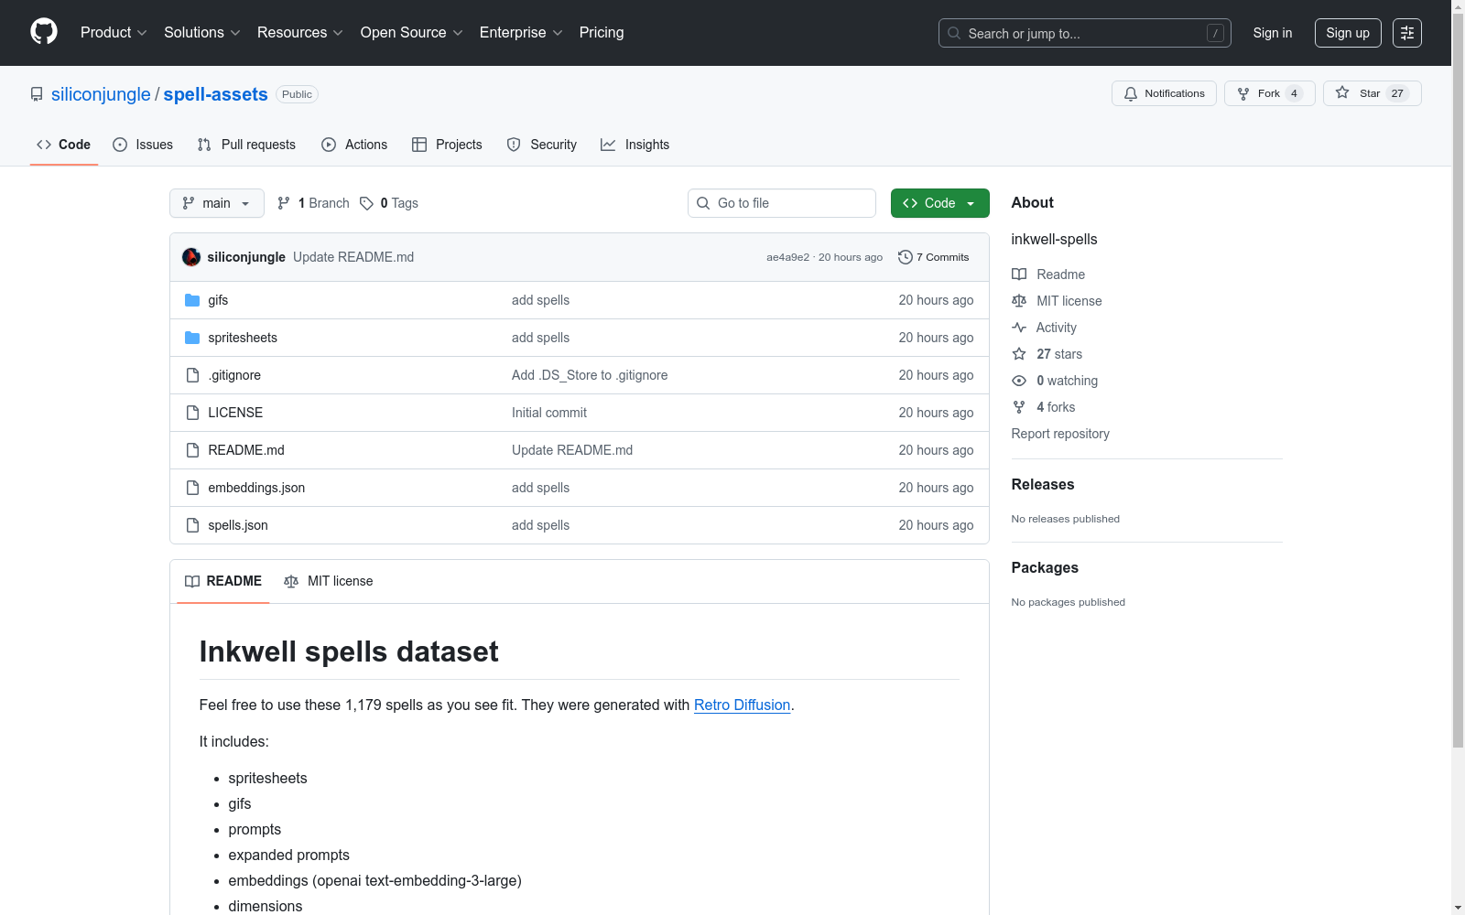The width and height of the screenshot is (1465, 915).
Task: Click the fork icon beside 4 forks
Action: pyautogui.click(x=1019, y=407)
